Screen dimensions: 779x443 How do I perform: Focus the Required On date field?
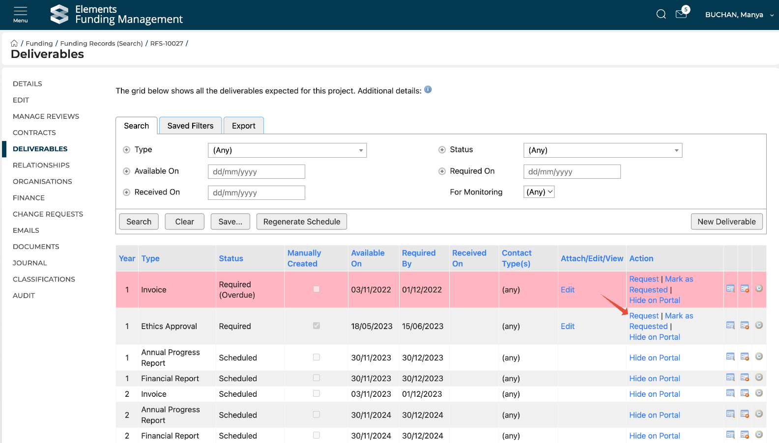[x=572, y=172]
